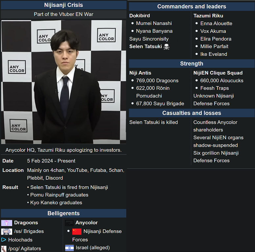Click the Result label
This screenshot has width=255, height=252.
[10, 187]
